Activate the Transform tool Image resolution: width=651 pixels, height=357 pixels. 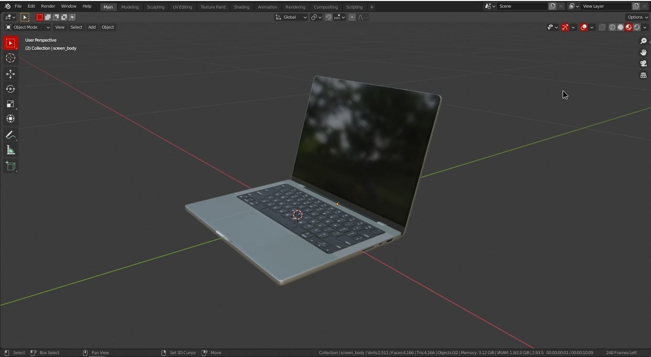11,119
